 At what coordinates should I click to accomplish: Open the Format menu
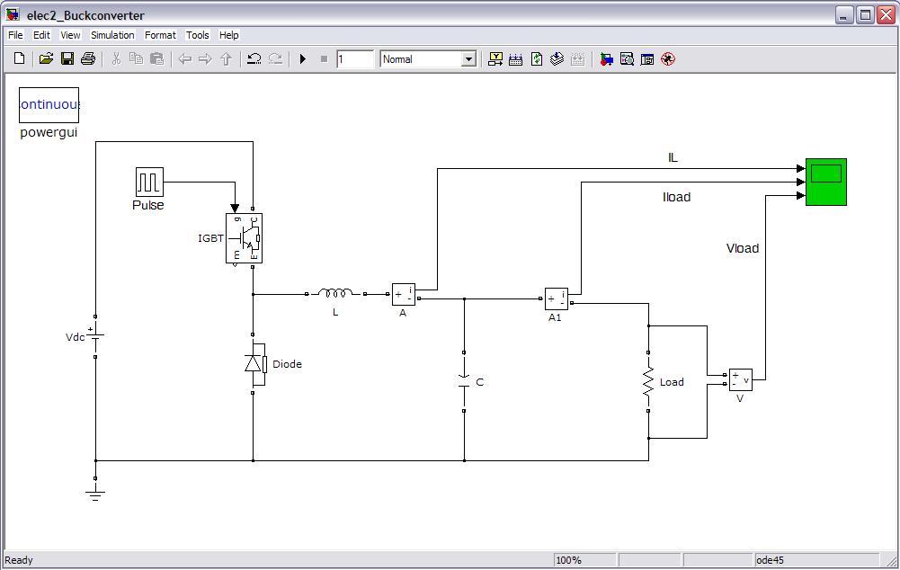(160, 35)
